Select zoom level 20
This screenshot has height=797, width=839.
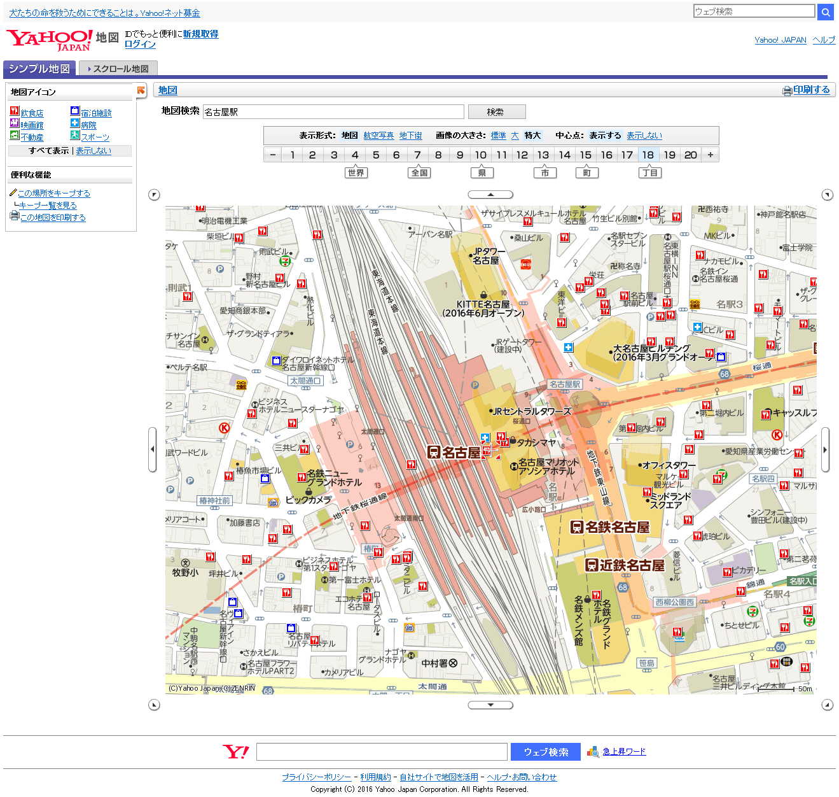click(691, 155)
